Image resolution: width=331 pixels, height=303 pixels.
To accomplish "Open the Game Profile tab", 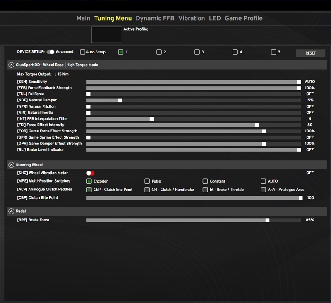I will (x=243, y=18).
